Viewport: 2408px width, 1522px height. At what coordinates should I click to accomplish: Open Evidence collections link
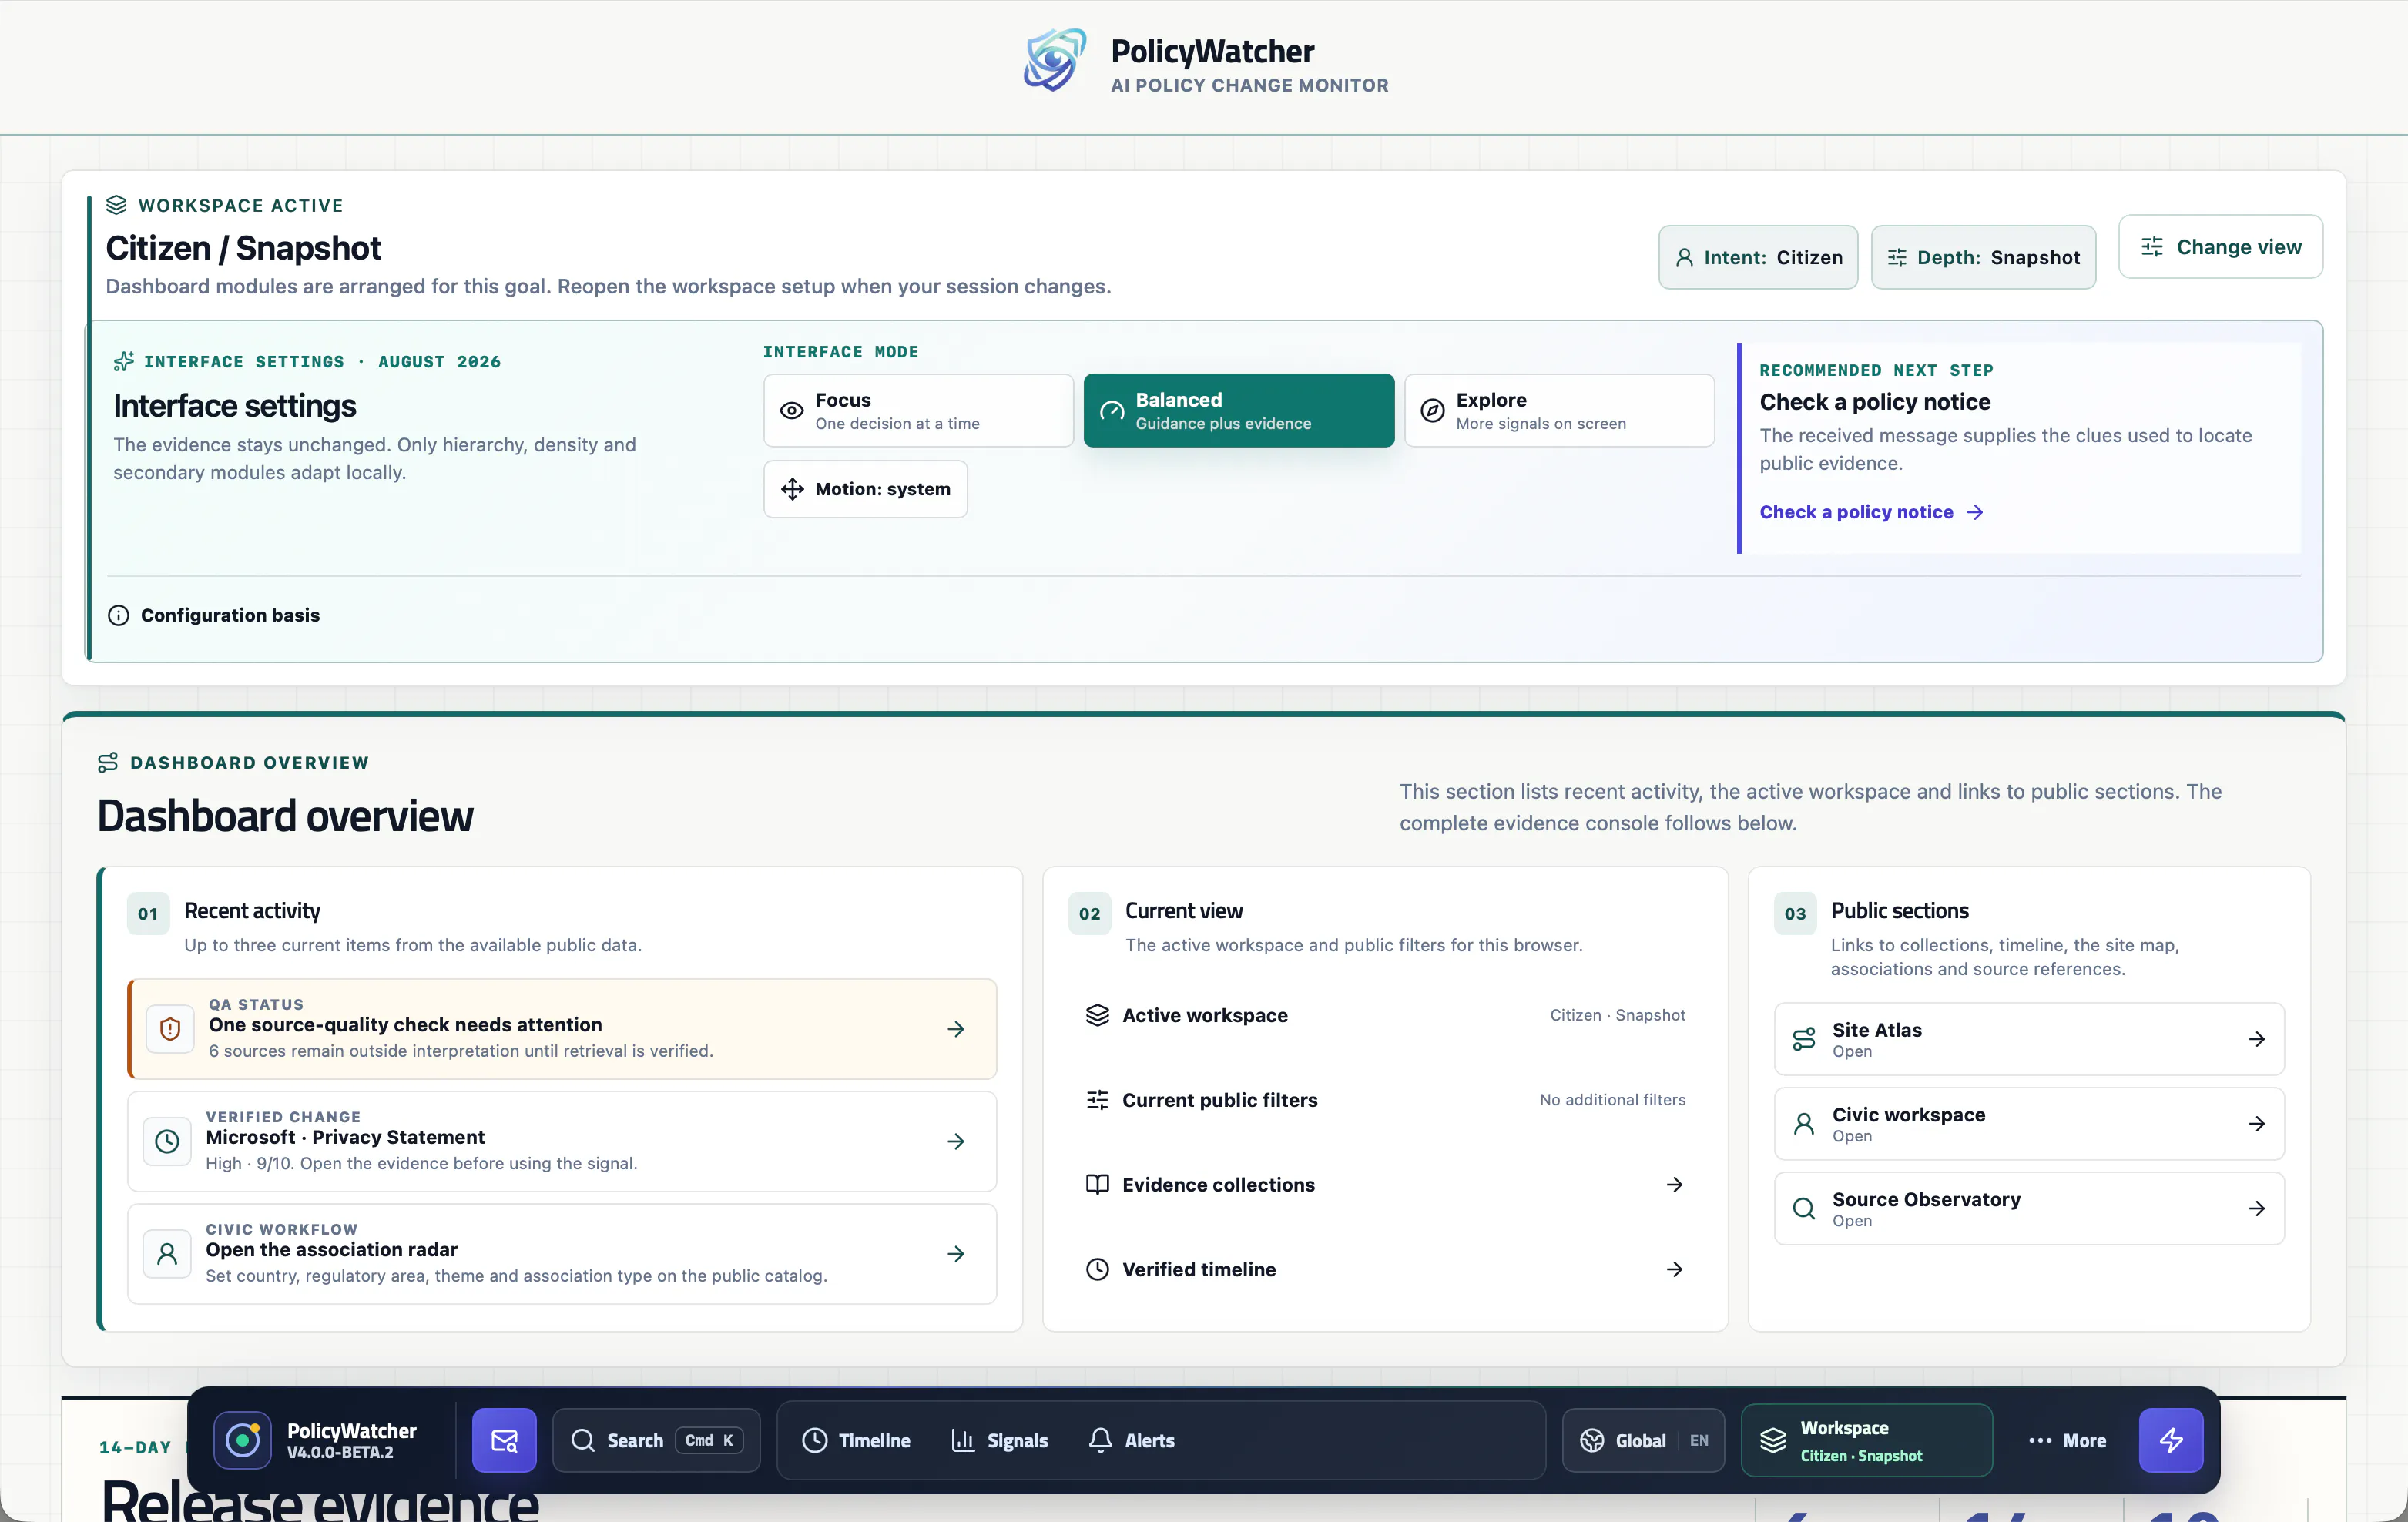pyautogui.click(x=1385, y=1184)
